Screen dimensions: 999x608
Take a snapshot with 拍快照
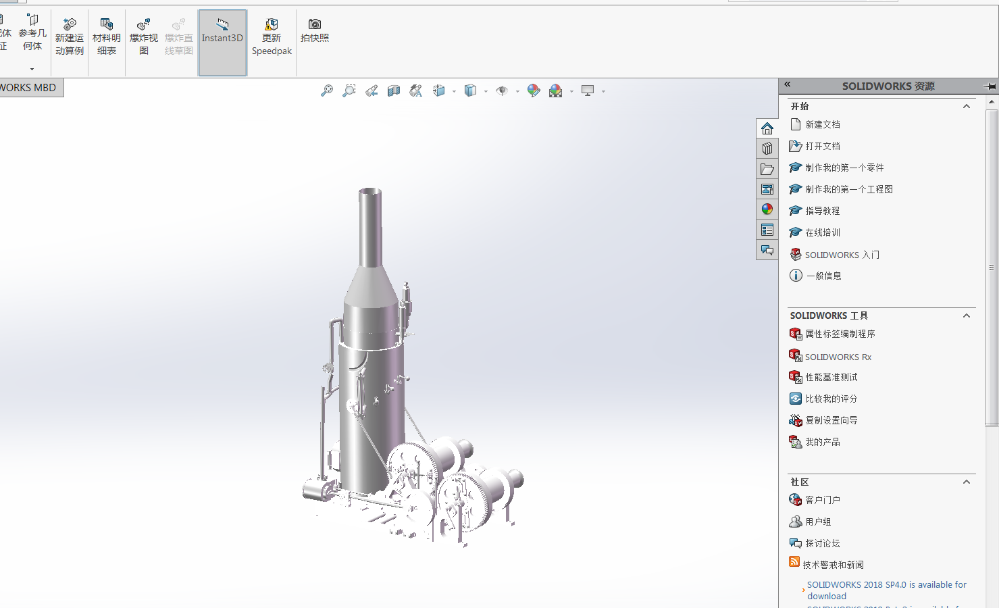coord(315,31)
